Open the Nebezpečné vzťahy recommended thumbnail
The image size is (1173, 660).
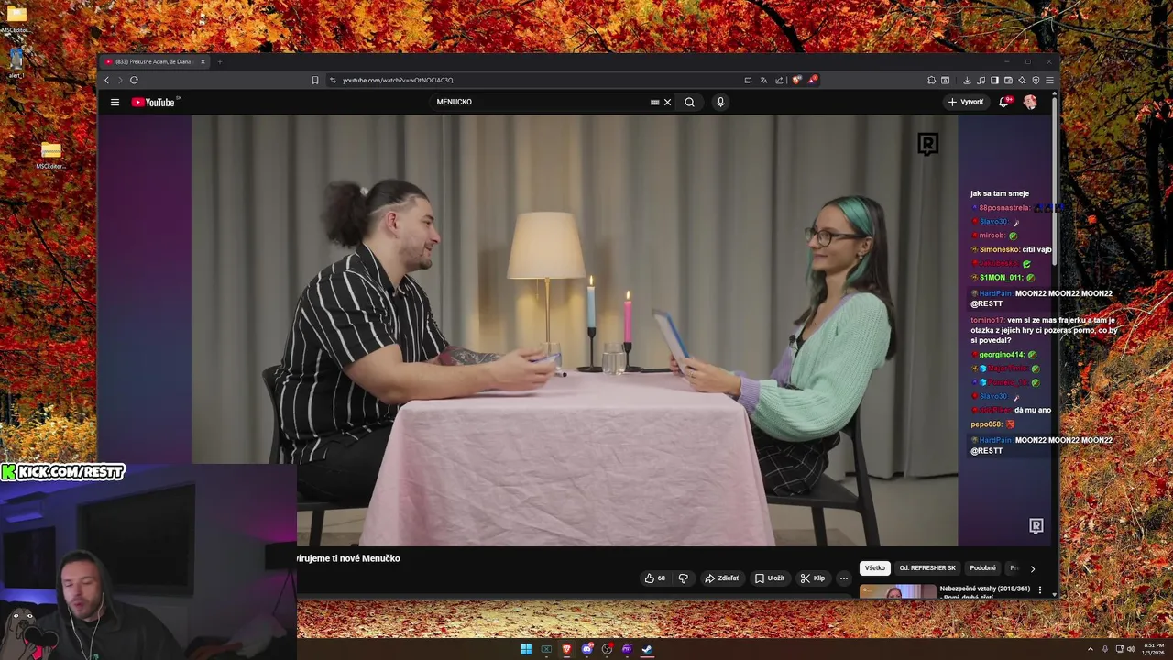coord(898,591)
